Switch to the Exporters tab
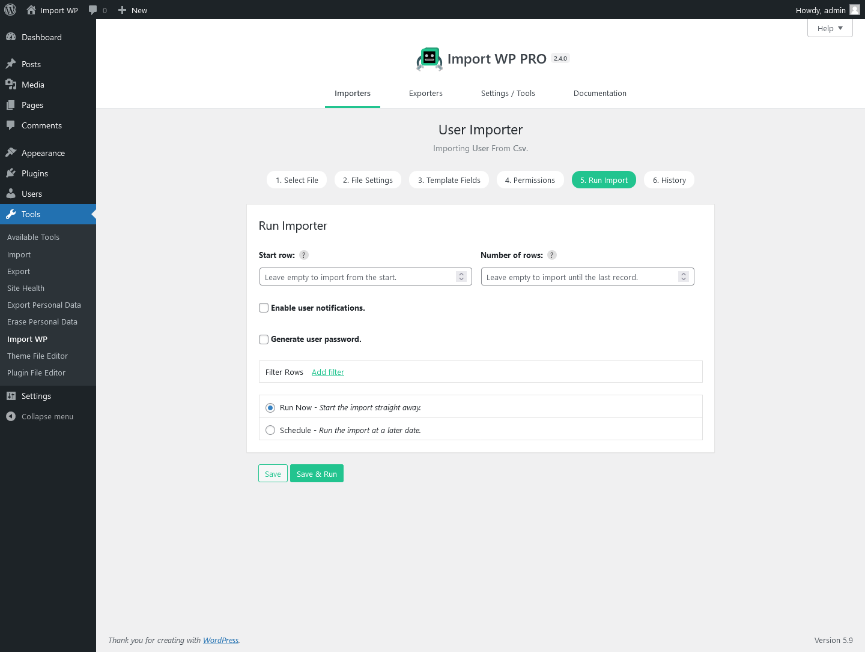This screenshot has width=865, height=652. click(x=426, y=93)
